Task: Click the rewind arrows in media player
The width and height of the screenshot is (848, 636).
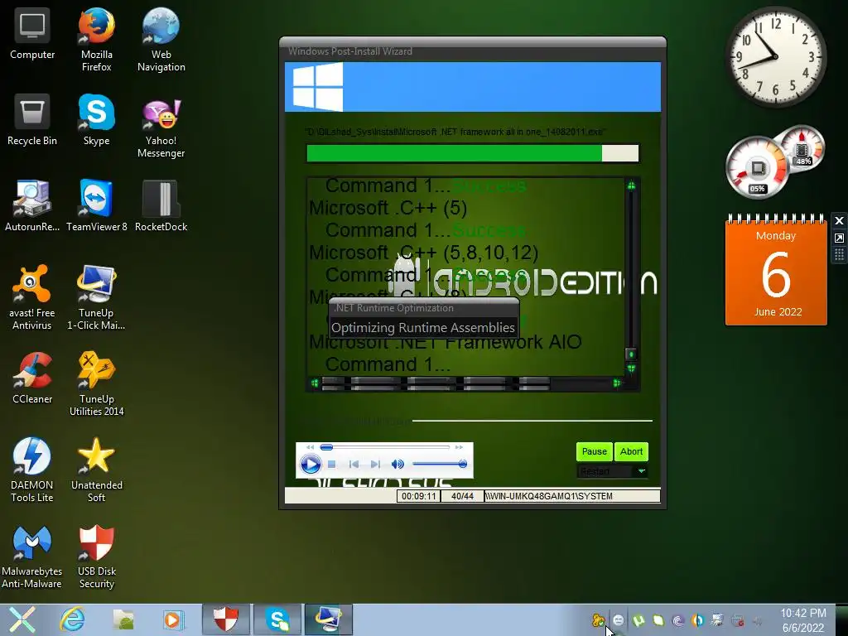Action: (310, 447)
